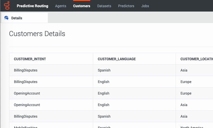Select English in the OpeningAccount Europe row
The height and width of the screenshot is (128, 213).
(104, 93)
